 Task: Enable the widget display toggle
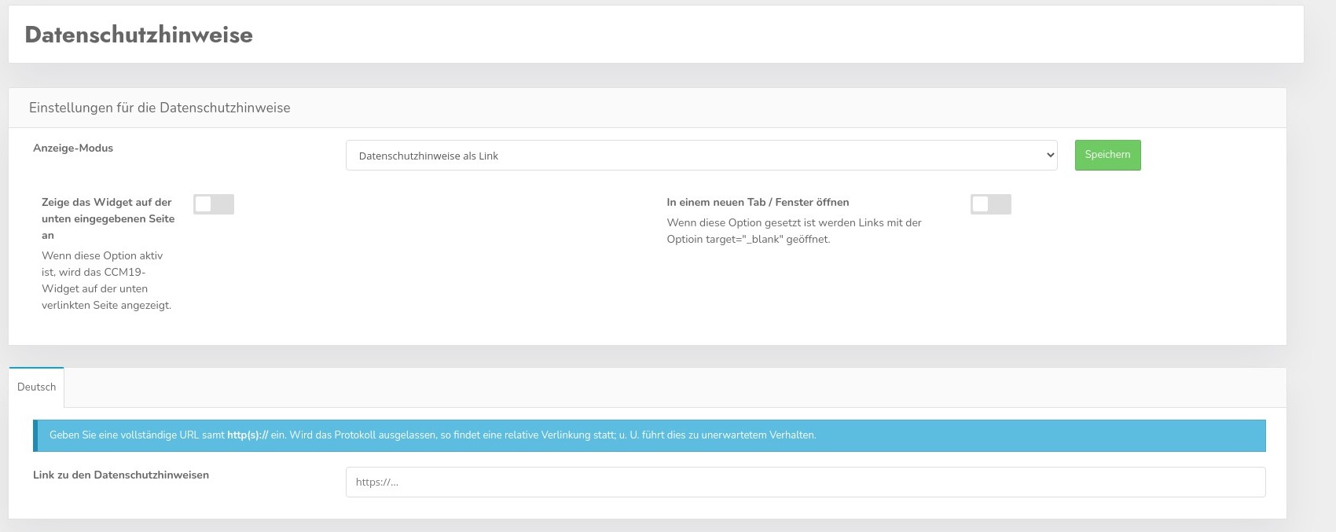[x=214, y=204]
